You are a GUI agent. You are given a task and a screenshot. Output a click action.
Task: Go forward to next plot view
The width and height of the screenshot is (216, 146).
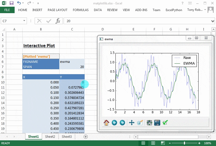tap(122, 123)
